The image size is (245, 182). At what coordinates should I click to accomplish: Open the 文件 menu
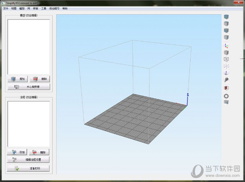[6, 9]
